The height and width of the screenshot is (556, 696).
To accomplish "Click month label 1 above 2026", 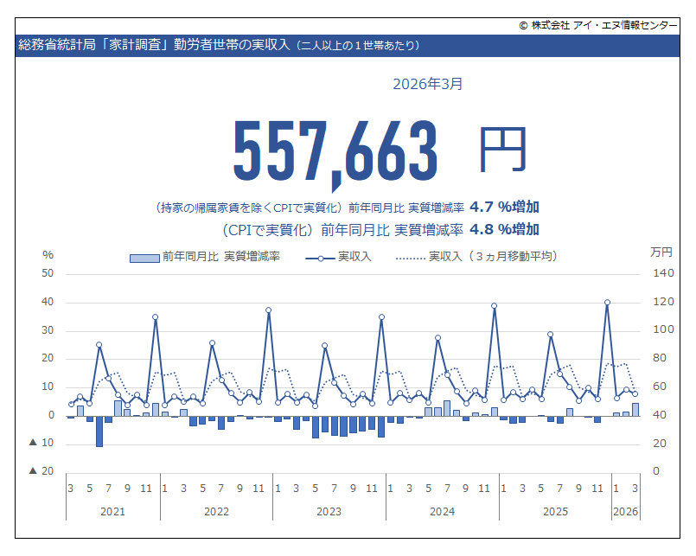I will click(x=616, y=489).
